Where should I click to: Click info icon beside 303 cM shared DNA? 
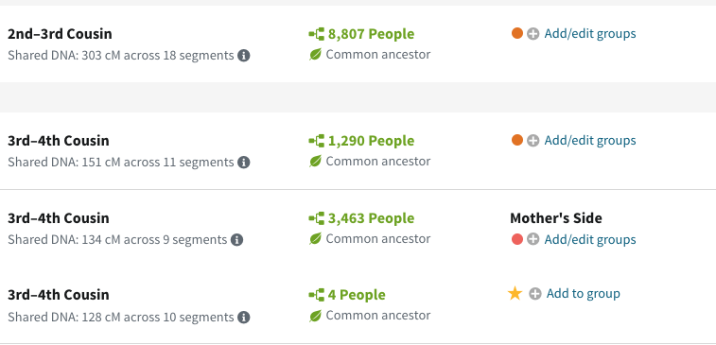tap(244, 56)
